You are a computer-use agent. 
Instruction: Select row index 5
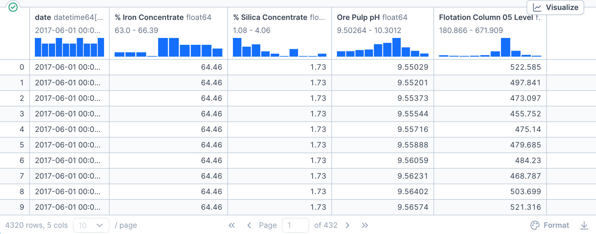(22, 145)
